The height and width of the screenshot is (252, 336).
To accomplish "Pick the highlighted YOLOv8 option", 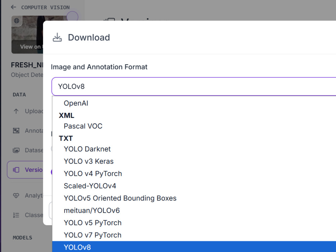I will (x=194, y=247).
